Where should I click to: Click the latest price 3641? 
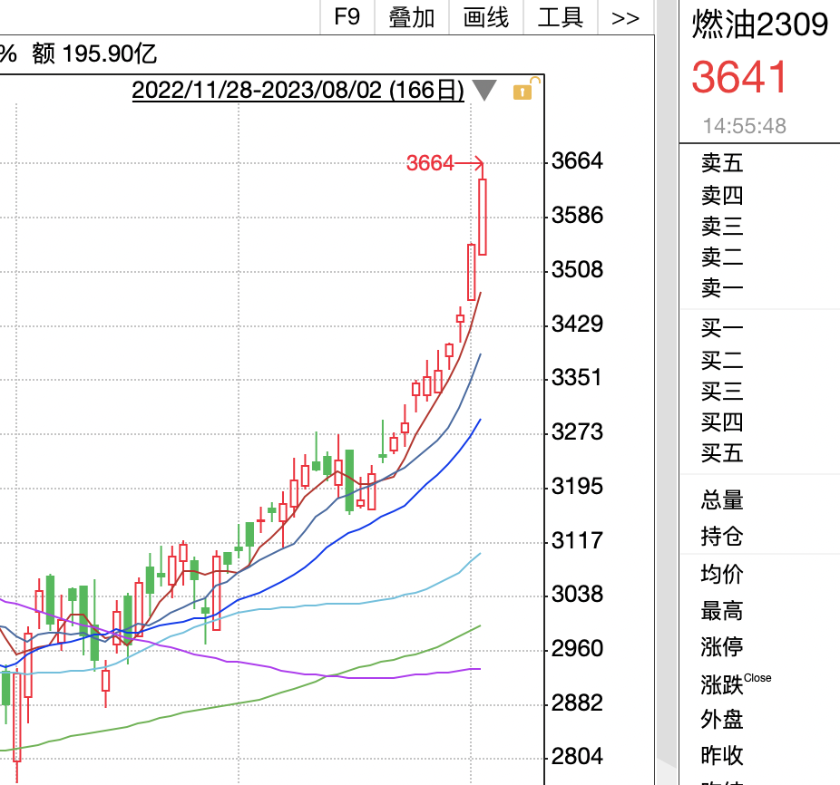(x=739, y=76)
